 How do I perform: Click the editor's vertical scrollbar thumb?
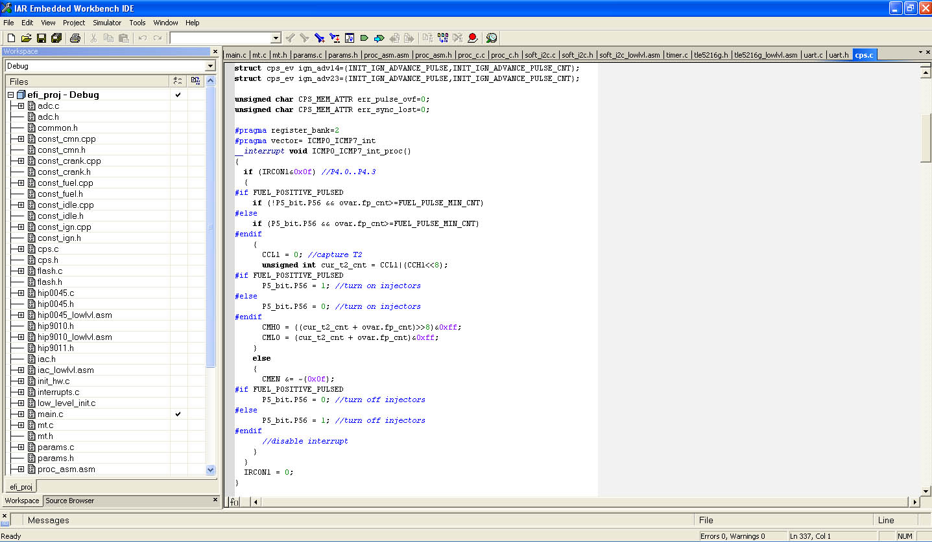click(926, 137)
